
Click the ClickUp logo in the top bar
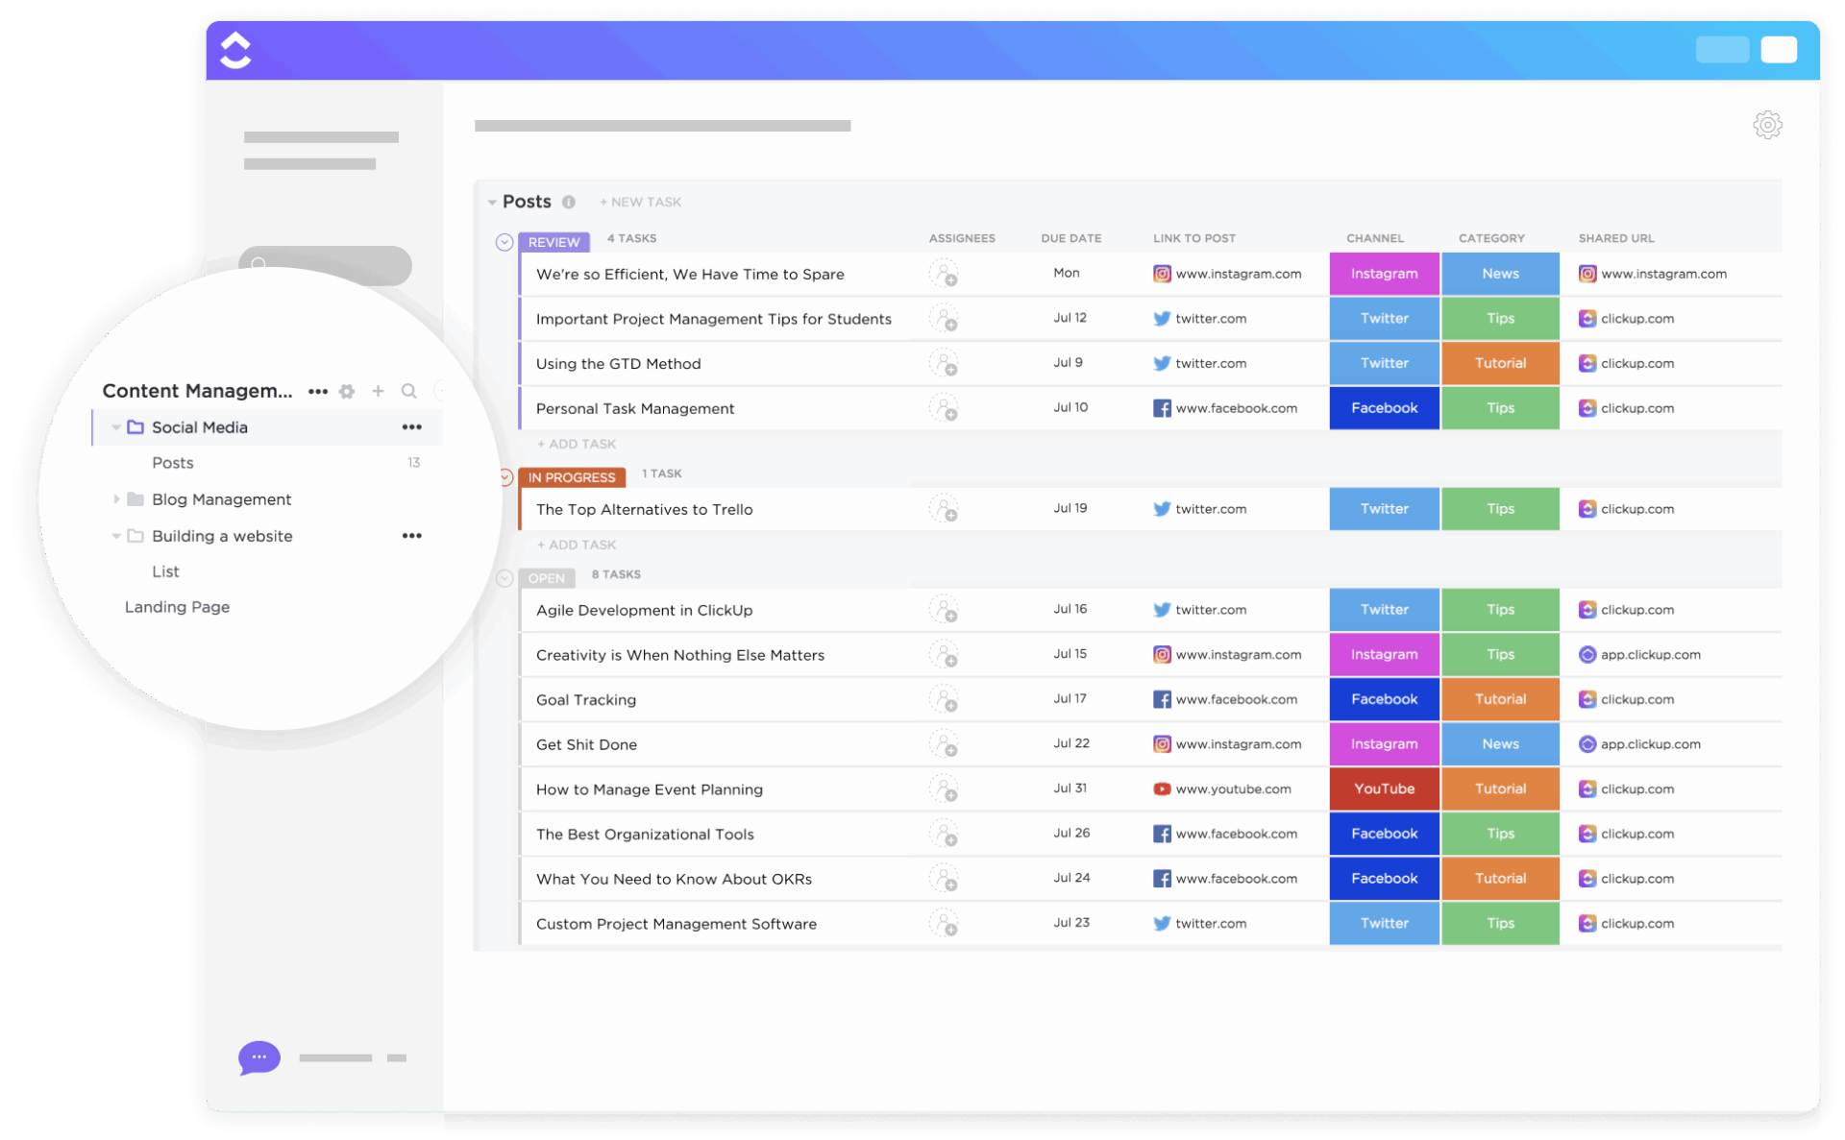[234, 49]
